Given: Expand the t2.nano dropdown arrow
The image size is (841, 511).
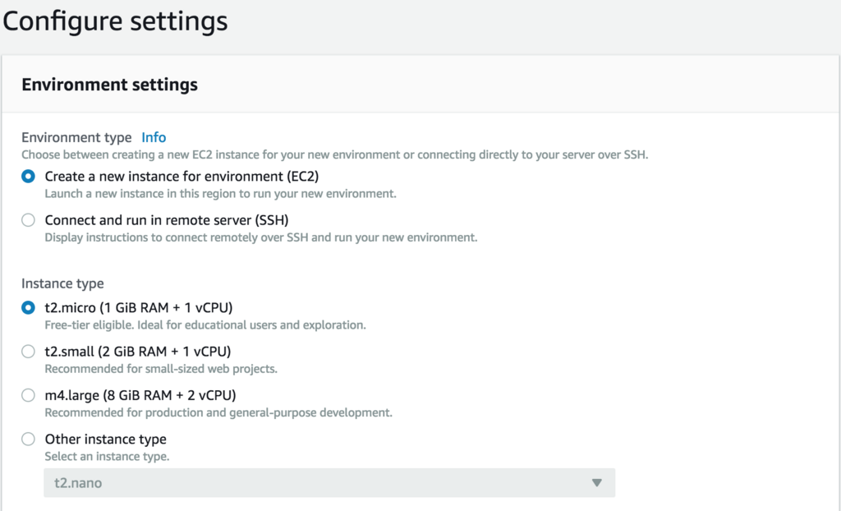Looking at the screenshot, I should click(597, 483).
